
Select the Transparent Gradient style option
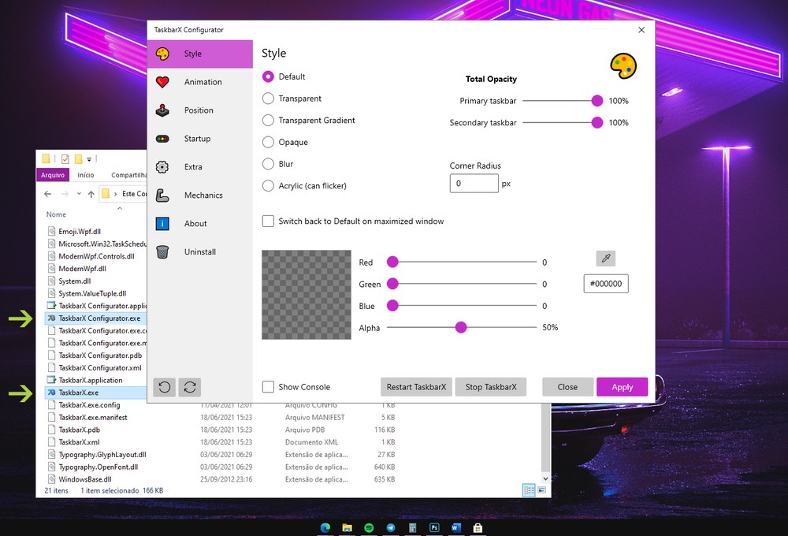pyautogui.click(x=268, y=121)
